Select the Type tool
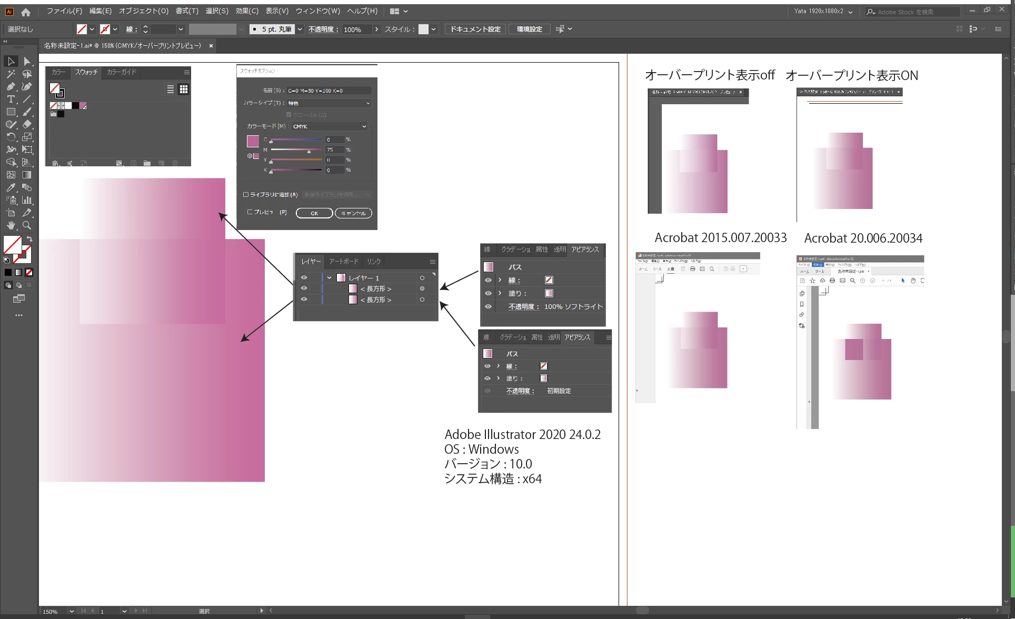This screenshot has width=1015, height=619. tap(11, 99)
